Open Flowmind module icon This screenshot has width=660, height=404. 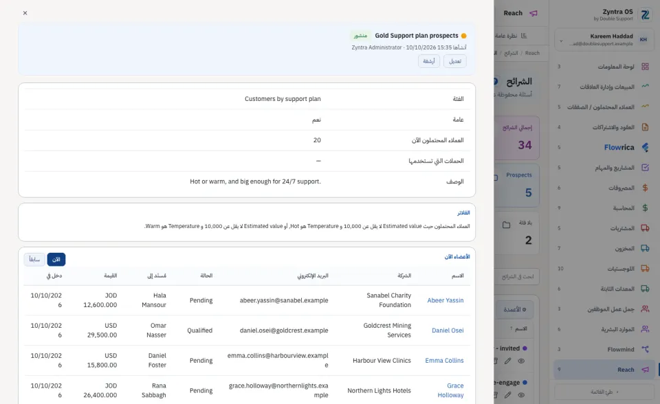[645, 349]
